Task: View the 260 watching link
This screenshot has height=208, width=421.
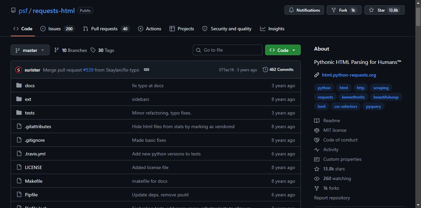Action: [x=333, y=178]
